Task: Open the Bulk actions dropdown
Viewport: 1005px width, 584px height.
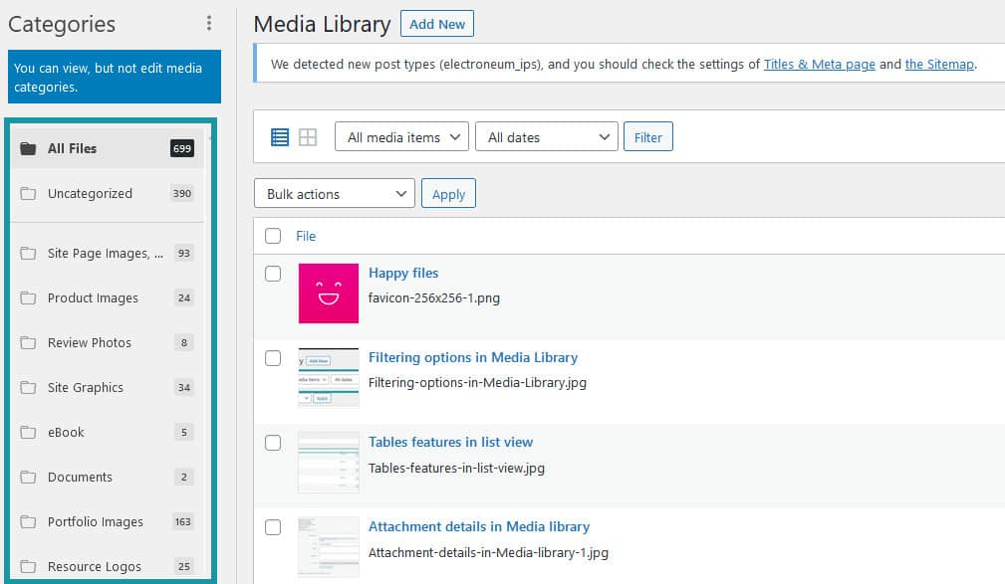Action: (334, 194)
